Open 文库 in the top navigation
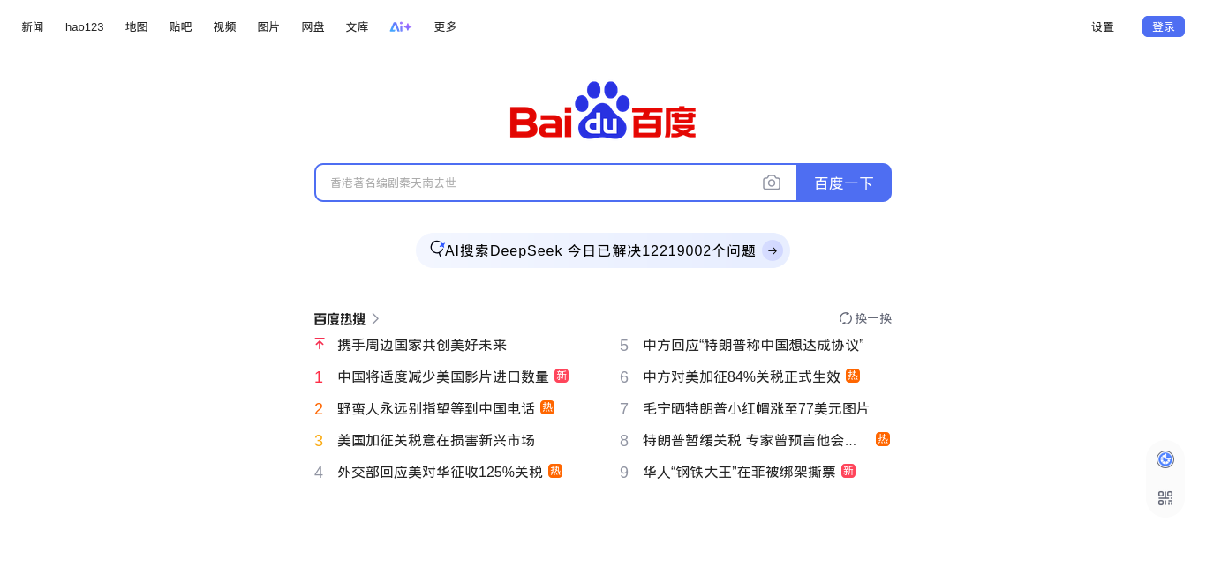This screenshot has height=574, width=1206. 358,26
